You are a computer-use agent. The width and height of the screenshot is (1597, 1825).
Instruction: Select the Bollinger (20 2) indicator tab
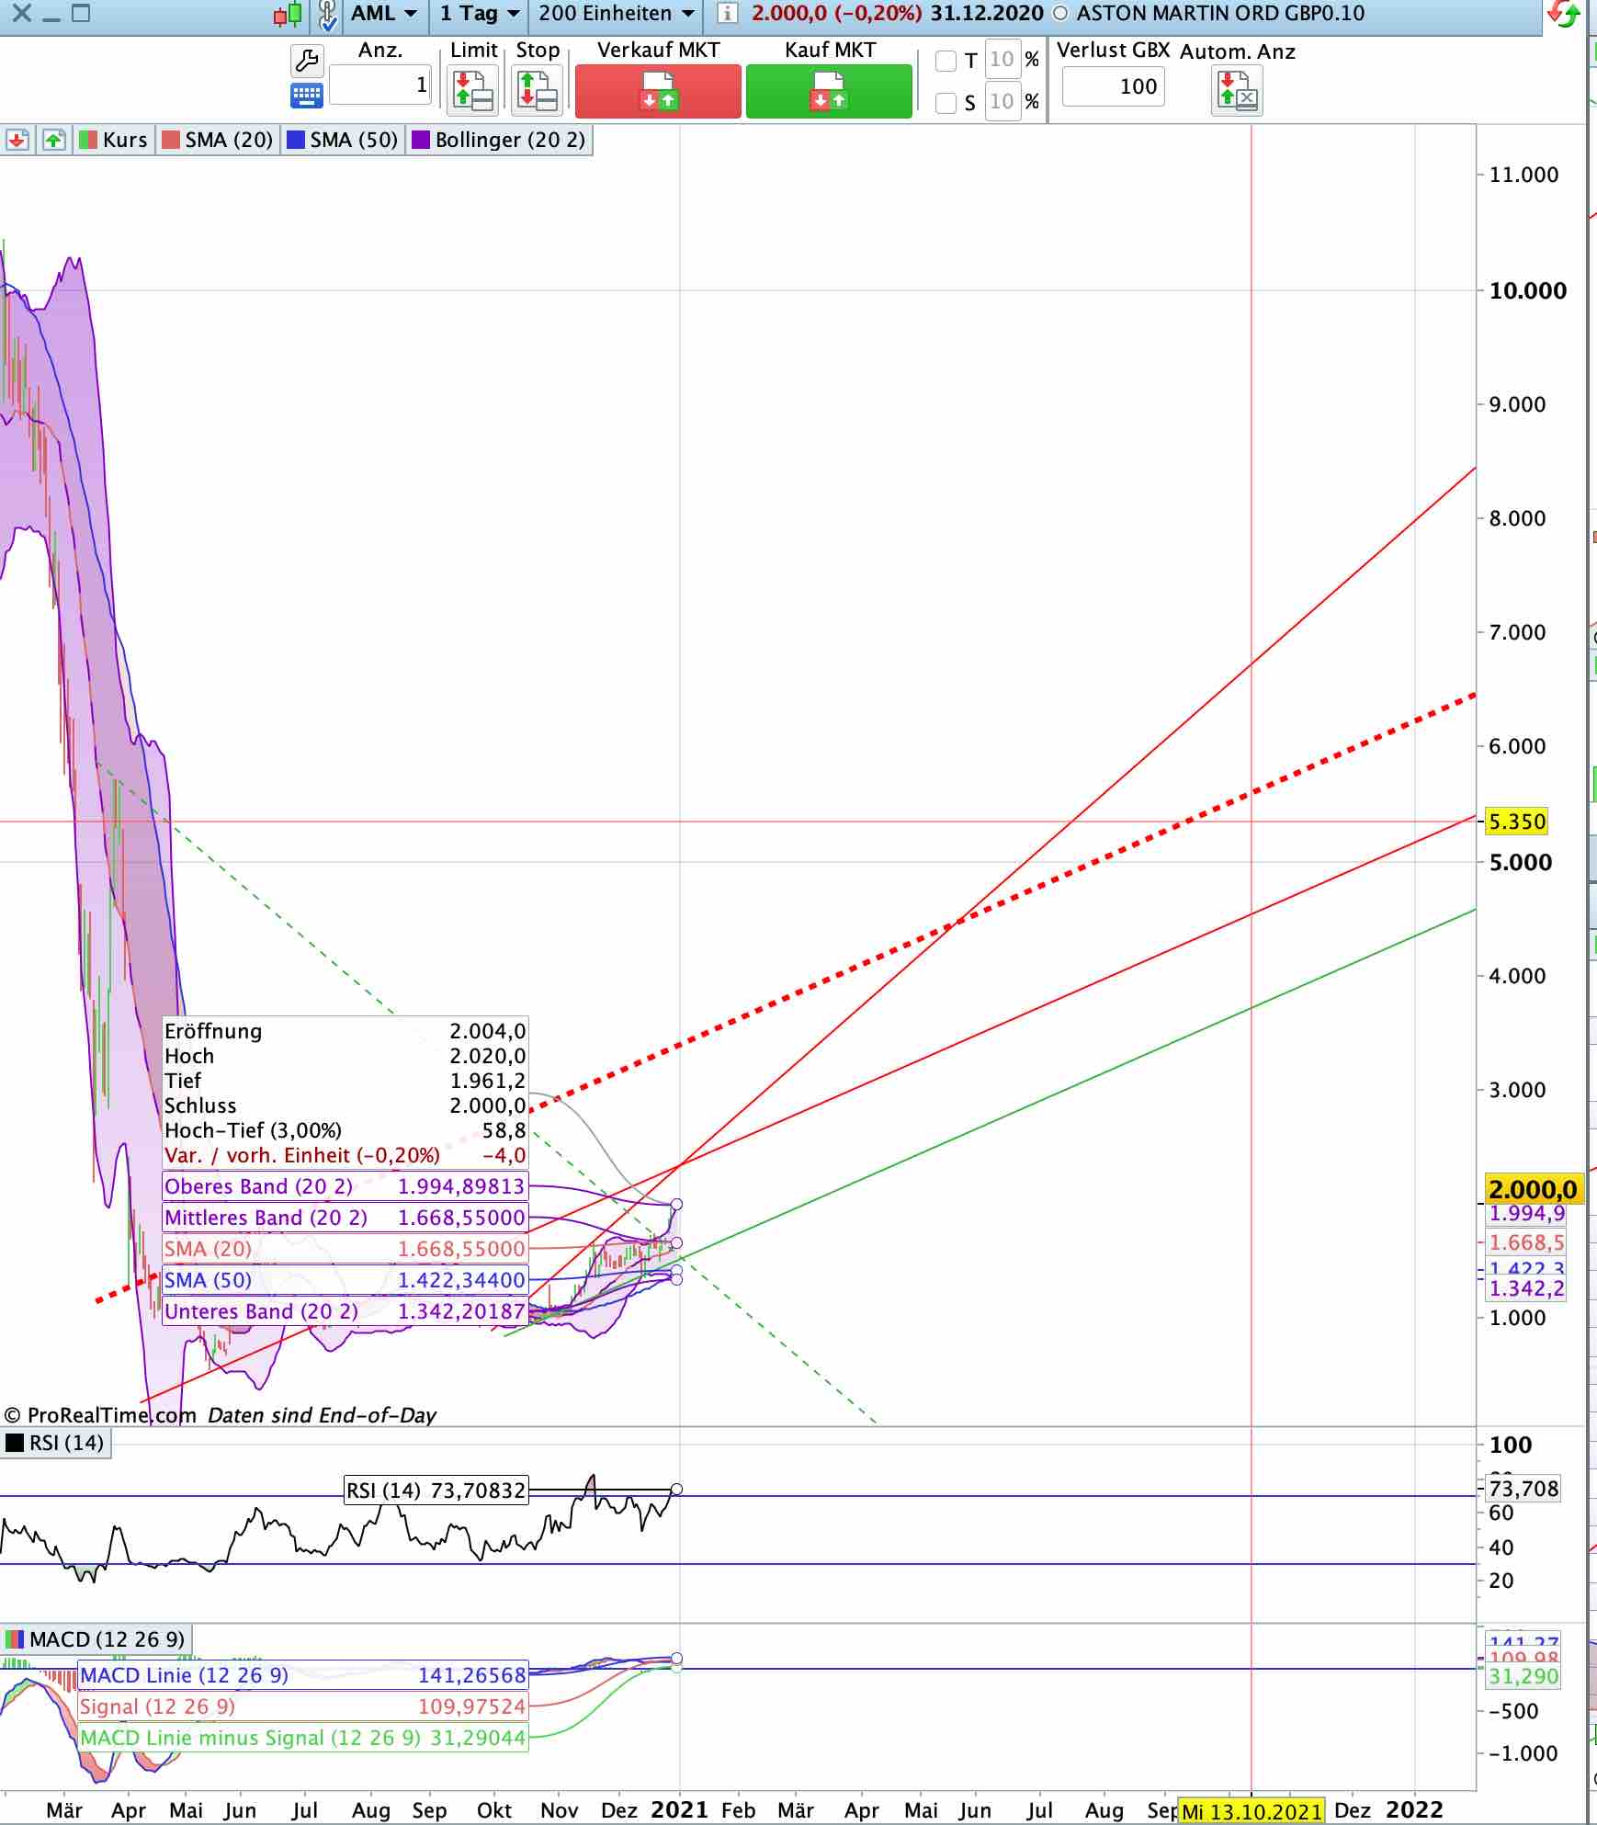499,140
